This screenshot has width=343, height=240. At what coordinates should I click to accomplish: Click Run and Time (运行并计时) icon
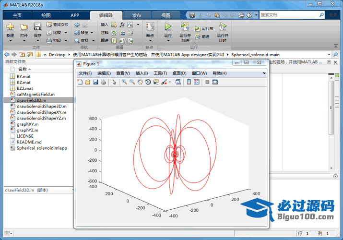click(222, 26)
